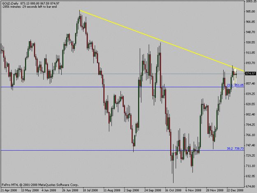
Task: Click the 911.85 price scale label
Action: pyautogui.click(x=250, y=53)
